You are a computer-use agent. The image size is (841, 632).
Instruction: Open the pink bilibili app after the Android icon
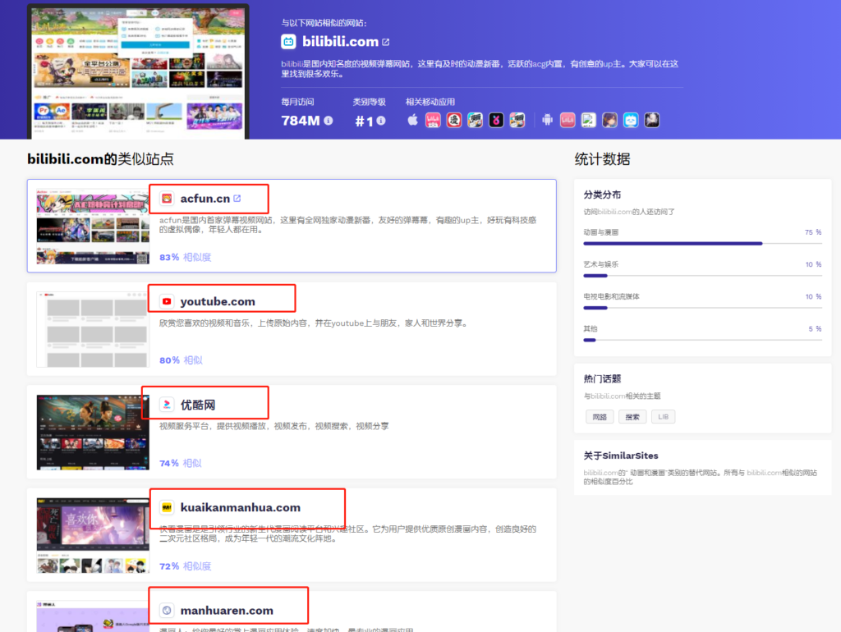coord(568,120)
